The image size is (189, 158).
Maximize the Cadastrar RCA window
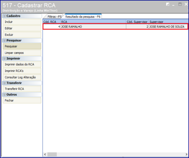tap(180, 4)
